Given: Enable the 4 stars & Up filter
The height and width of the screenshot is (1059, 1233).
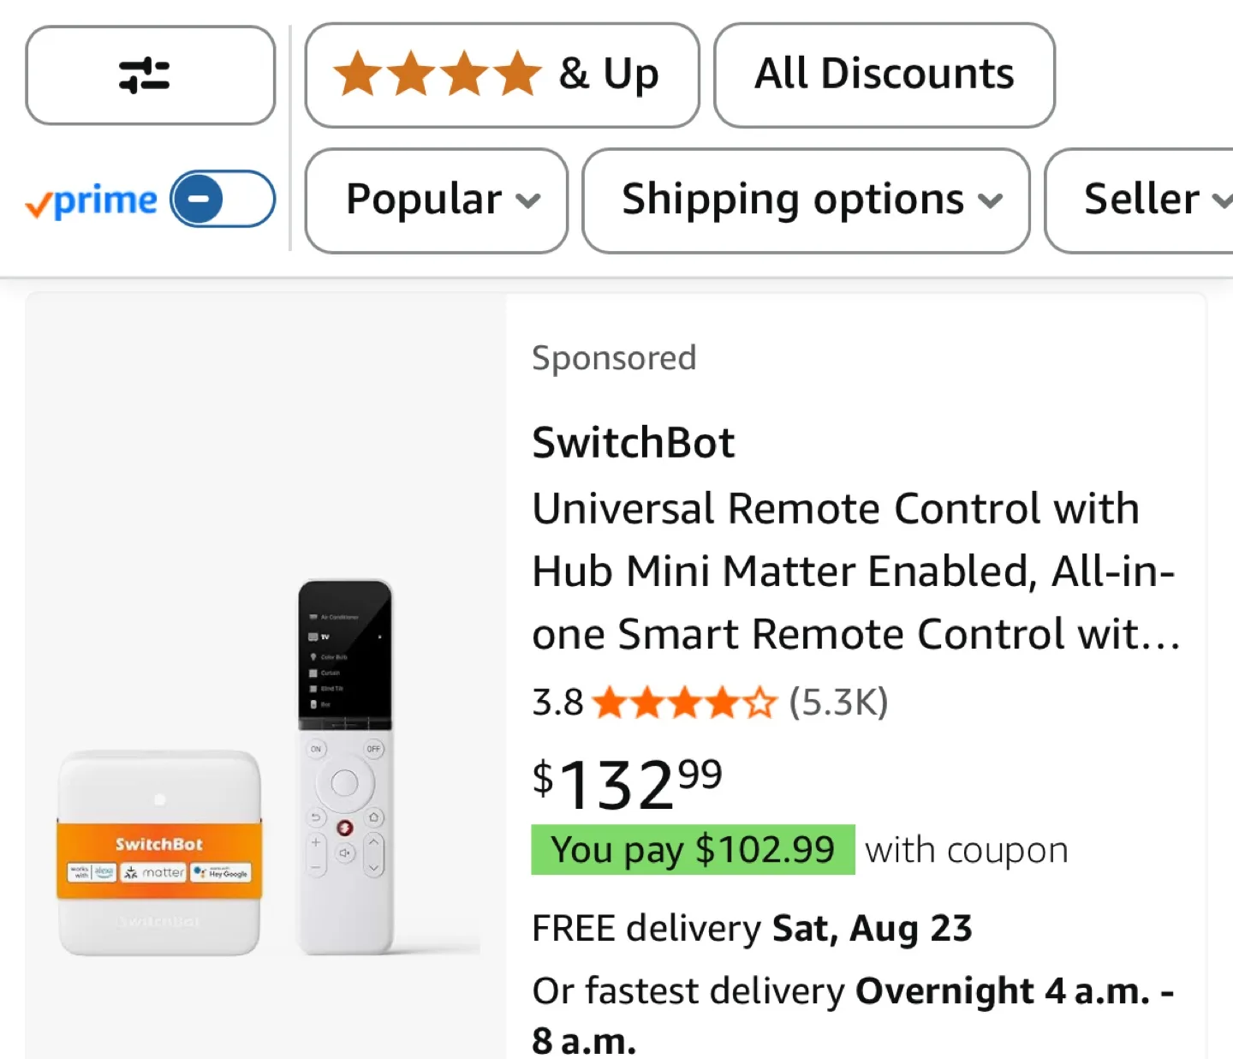Looking at the screenshot, I should [501, 75].
